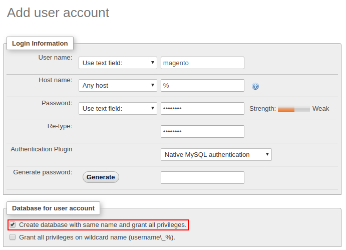Click the Host name help icon

pyautogui.click(x=255, y=86)
